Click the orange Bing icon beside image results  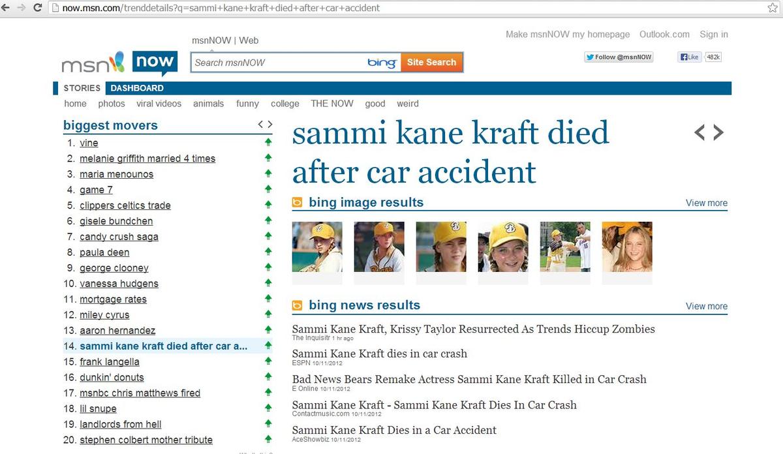click(x=298, y=203)
